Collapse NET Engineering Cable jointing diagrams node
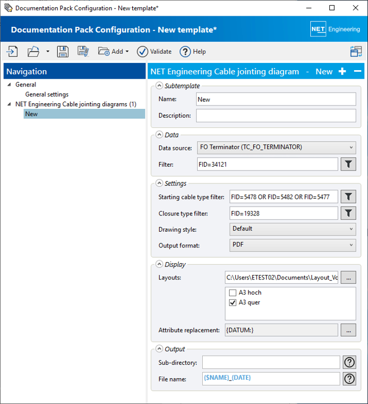The width and height of the screenshot is (368, 404). (x=10, y=104)
